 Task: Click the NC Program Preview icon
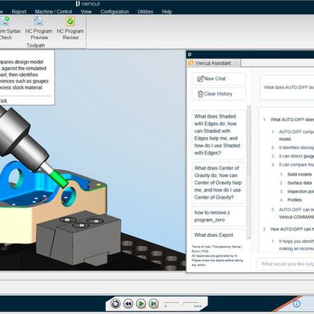pos(38,21)
